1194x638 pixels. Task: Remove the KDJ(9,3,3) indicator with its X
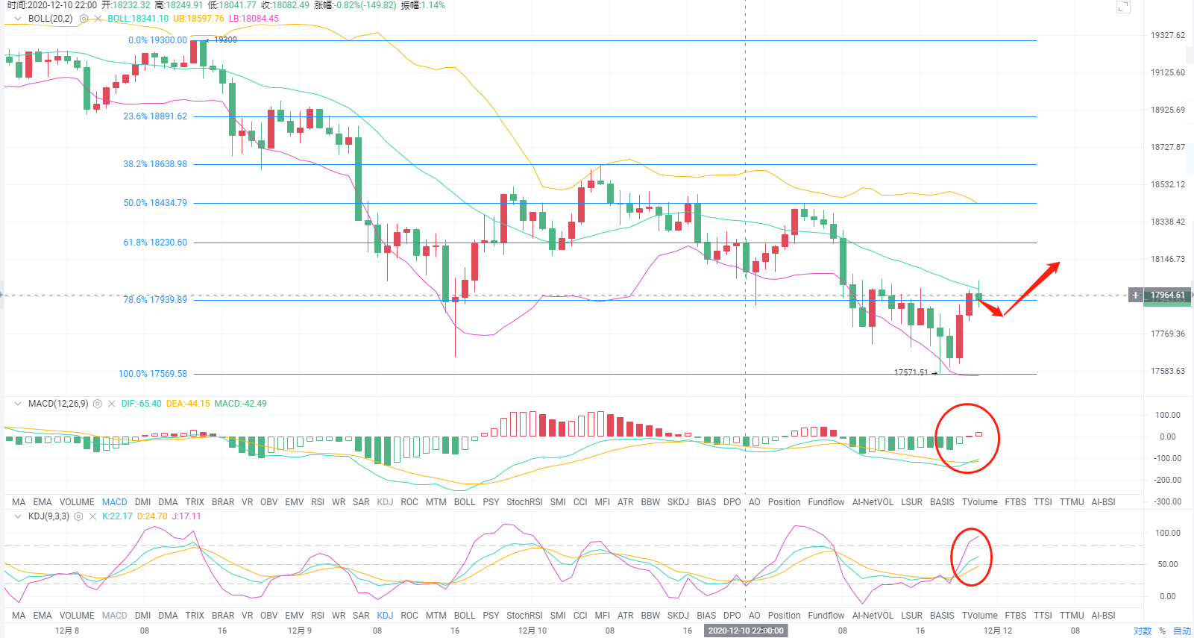[92, 516]
